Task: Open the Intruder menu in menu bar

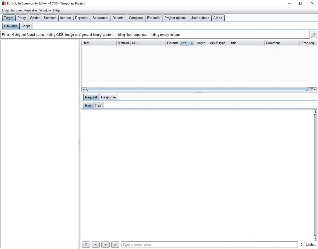Action: point(17,10)
